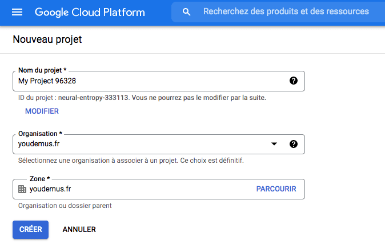Open the main navigation hamburger menu
Viewport: 385px width, 248px height.
(x=17, y=12)
